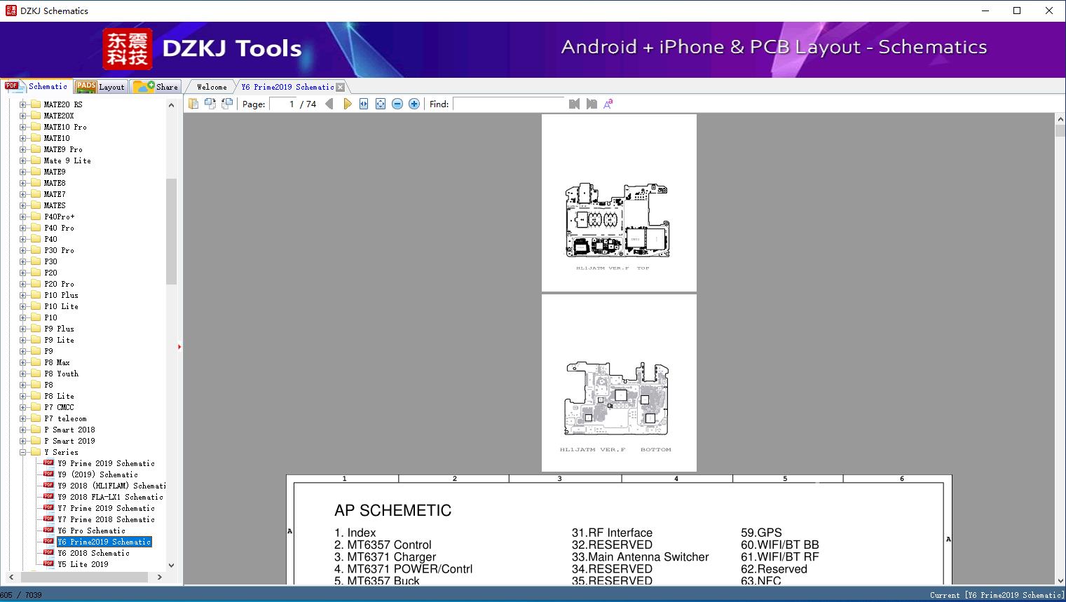Screen dimensions: 1066x602
Task: Switch to the Layout tab
Action: pos(100,87)
